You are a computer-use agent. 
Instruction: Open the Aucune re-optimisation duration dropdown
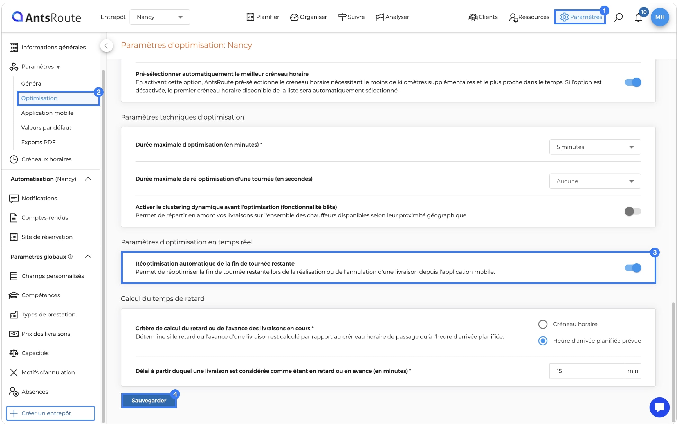[595, 181]
